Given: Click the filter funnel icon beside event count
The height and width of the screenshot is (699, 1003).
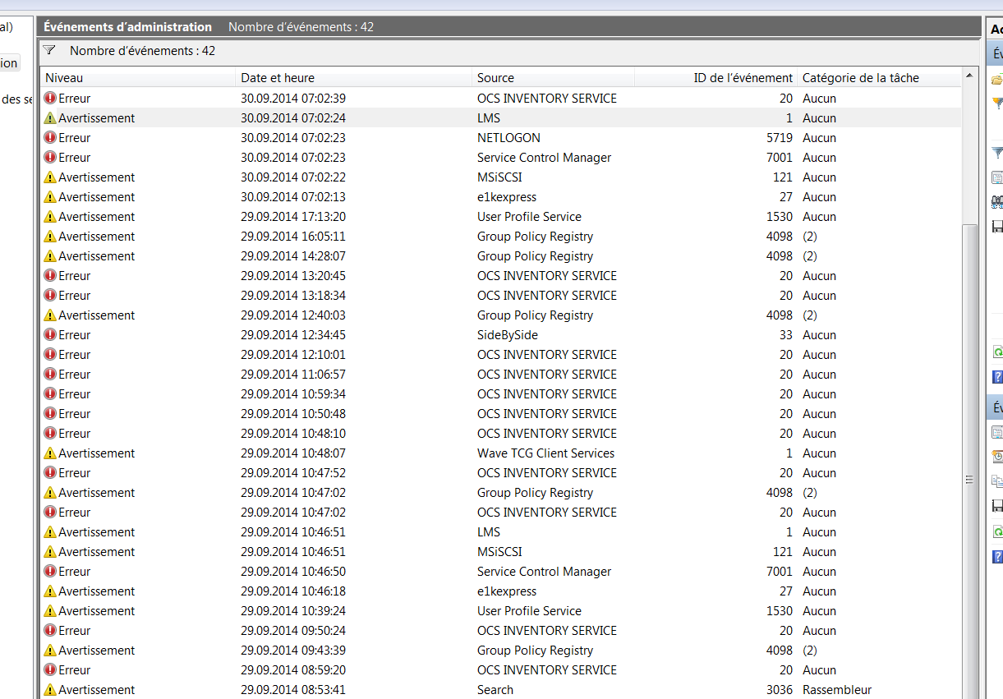Looking at the screenshot, I should 49,50.
